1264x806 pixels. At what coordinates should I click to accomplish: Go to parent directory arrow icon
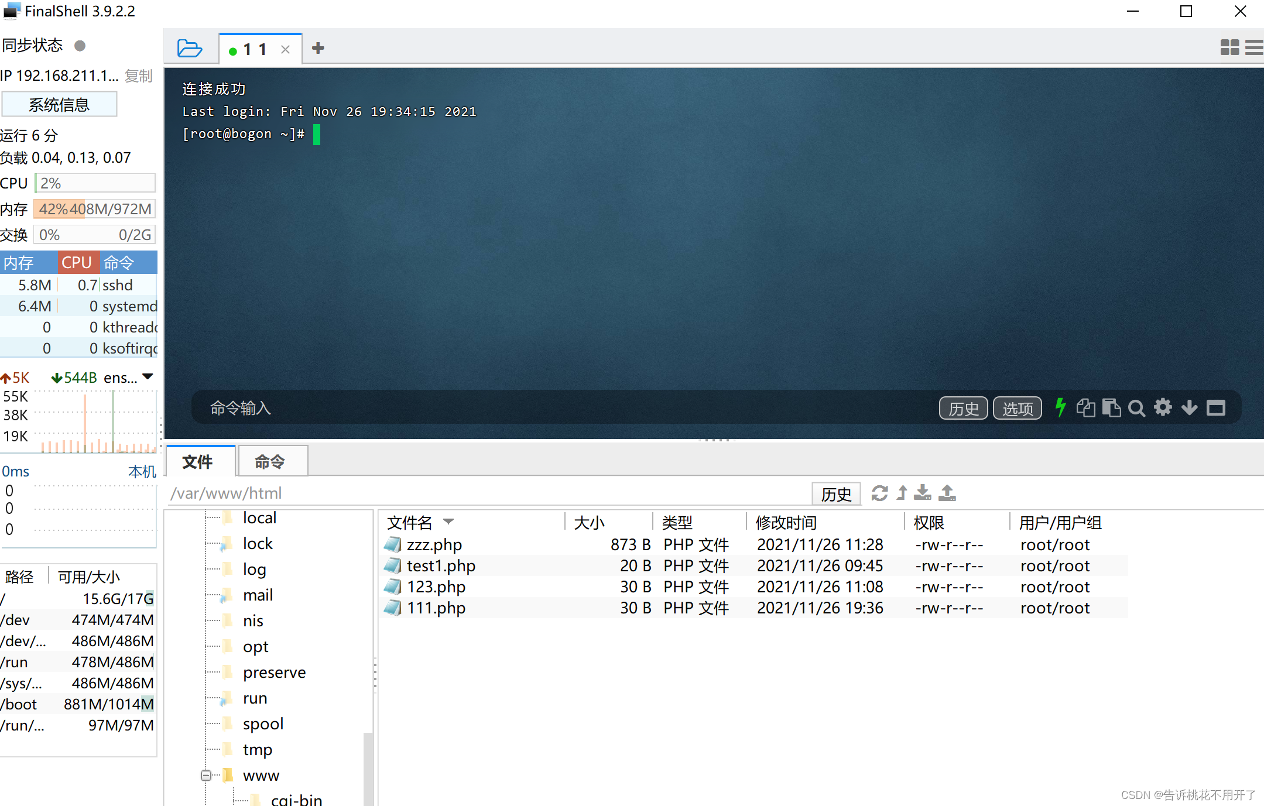[x=902, y=493]
